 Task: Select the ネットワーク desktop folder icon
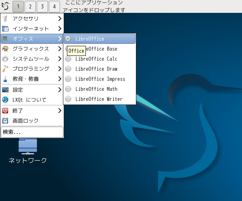(x=28, y=147)
